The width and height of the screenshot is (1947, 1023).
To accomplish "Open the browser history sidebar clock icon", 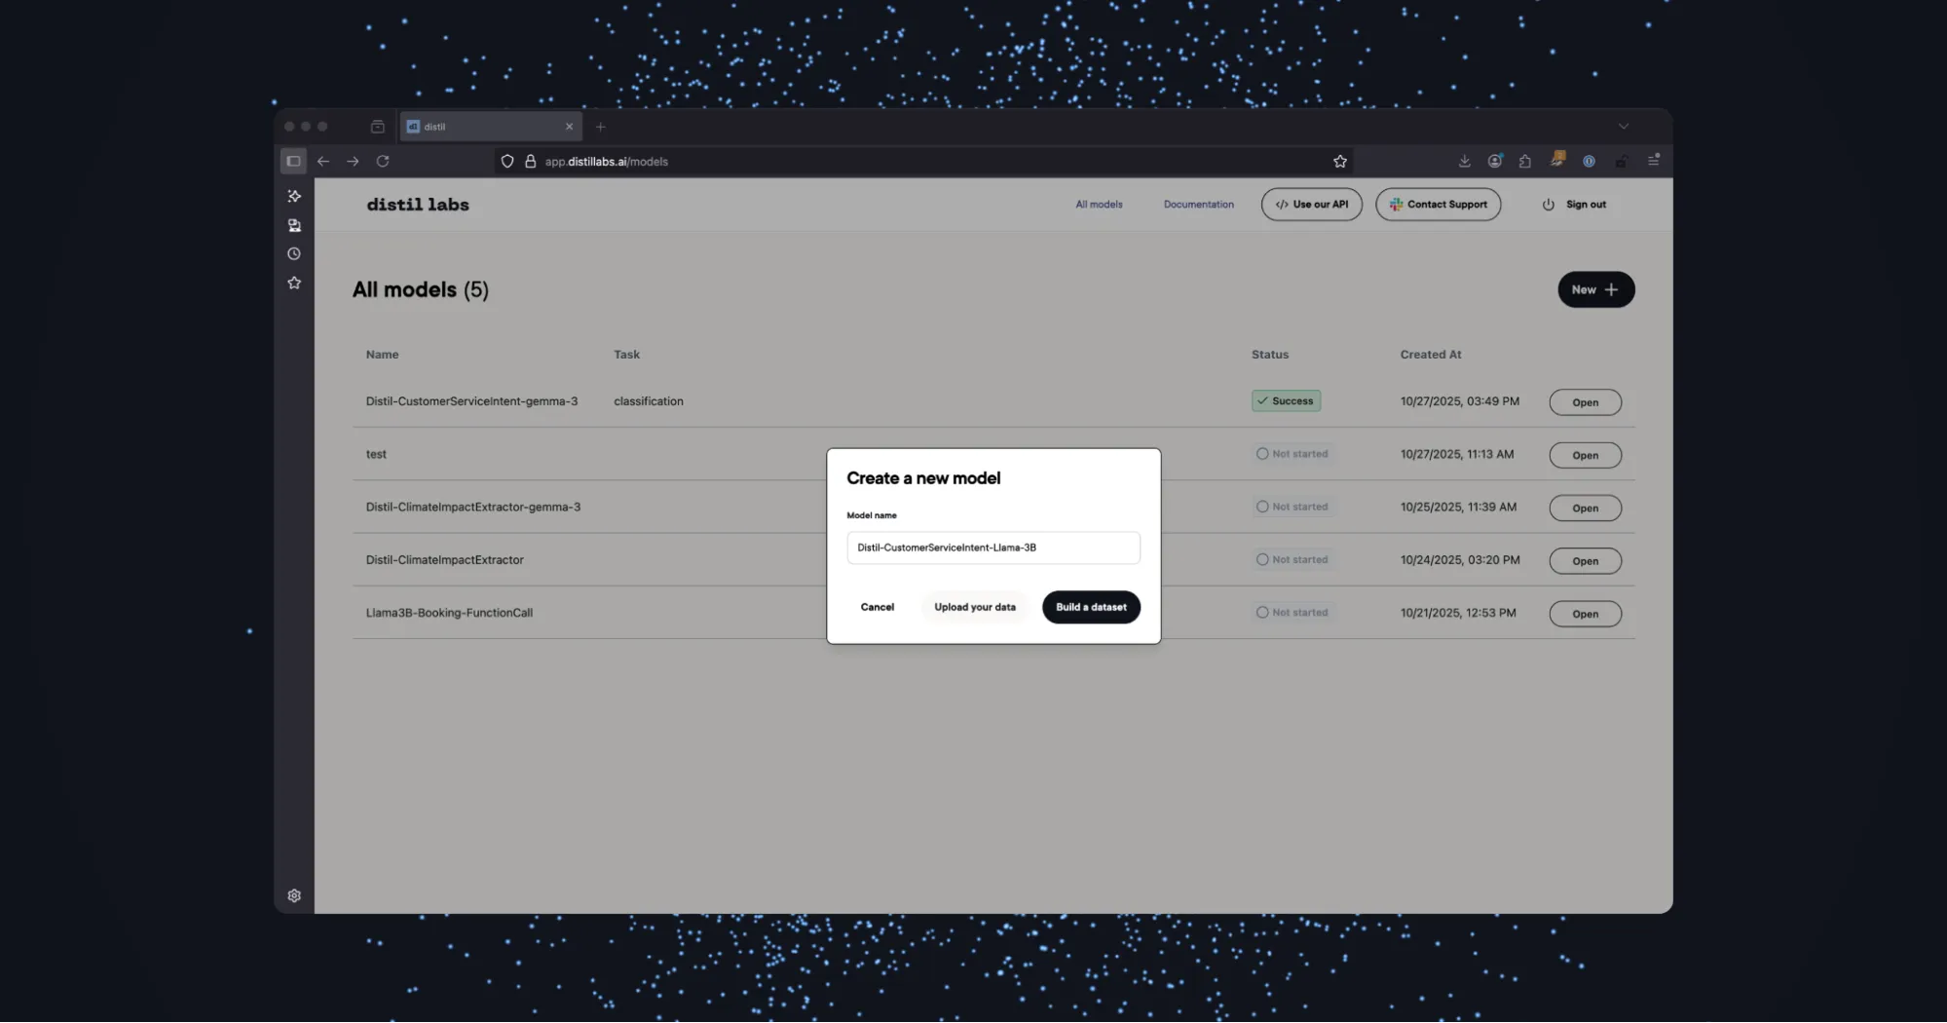I will click(294, 254).
